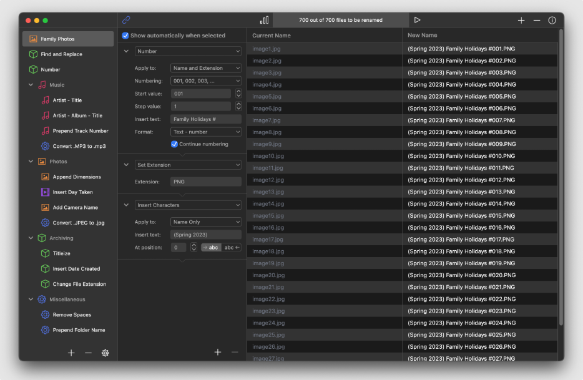
Task: Select the image10.jpg file row
Action: click(x=403, y=156)
